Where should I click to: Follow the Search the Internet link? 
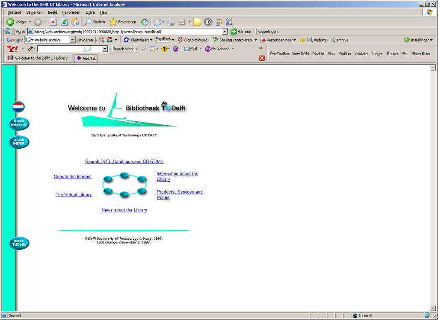pos(73,176)
